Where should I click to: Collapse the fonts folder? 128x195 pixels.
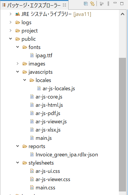click(x=18, y=47)
